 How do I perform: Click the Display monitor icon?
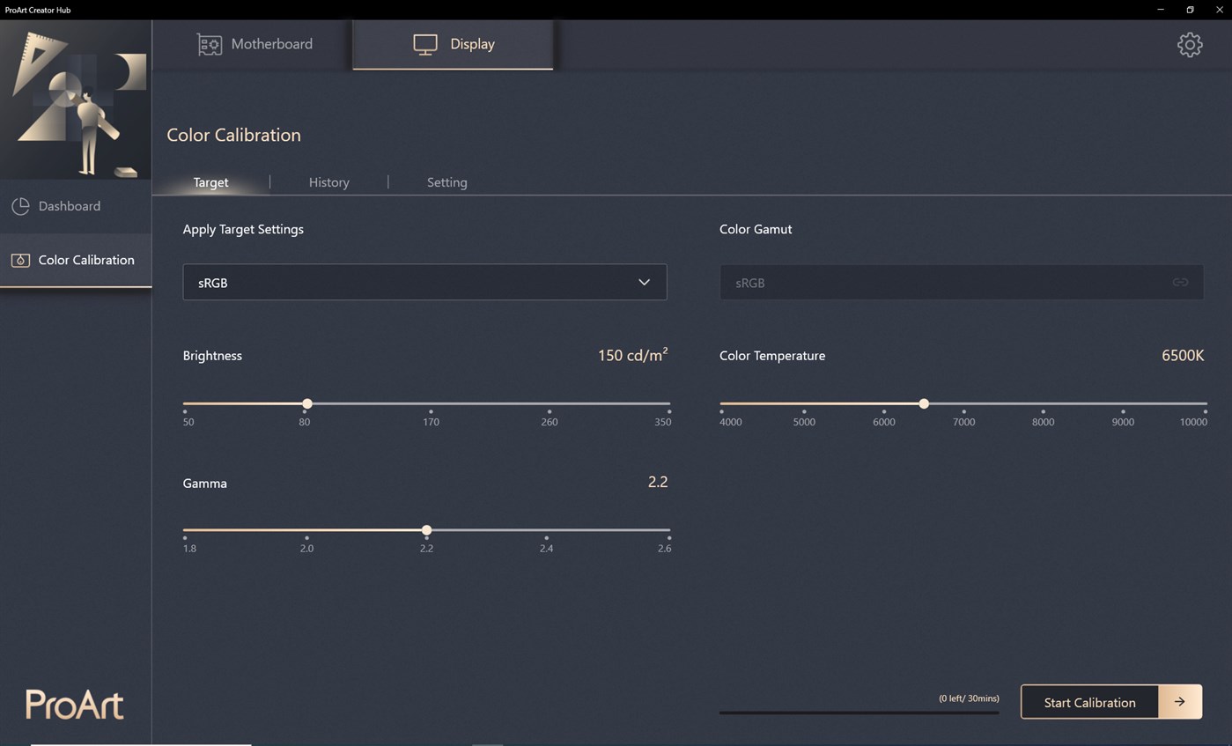(425, 44)
